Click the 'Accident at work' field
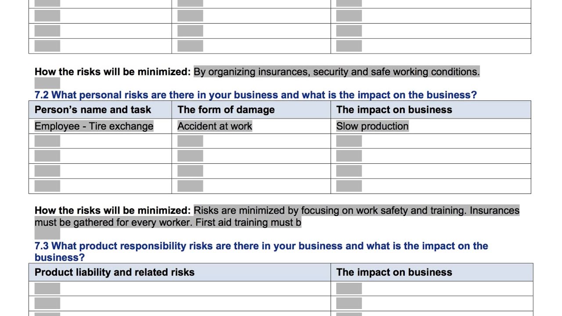 coord(215,126)
